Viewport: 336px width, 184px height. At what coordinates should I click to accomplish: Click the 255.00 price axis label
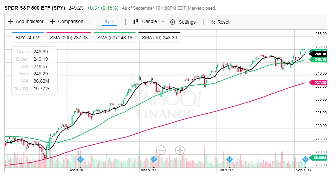tap(321, 34)
